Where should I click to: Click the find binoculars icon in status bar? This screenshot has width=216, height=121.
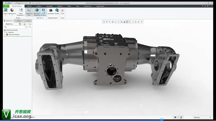click(175, 118)
